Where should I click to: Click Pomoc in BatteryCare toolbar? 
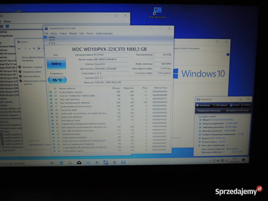tap(235, 105)
